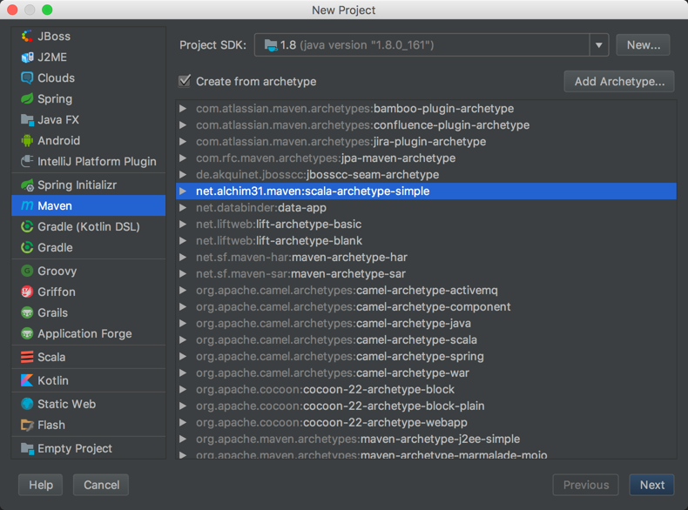Screen dimensions: 688x510
Task: Click the Kotlin icon
Action: 27,380
